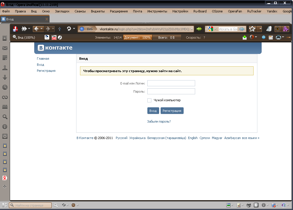Image resolution: width=293 pixels, height=210 pixels.
Task: Click the 'все языки »' link
Action: coord(251,138)
